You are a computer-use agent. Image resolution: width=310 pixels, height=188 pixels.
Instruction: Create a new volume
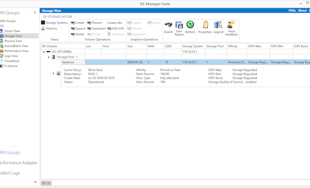point(77,23)
